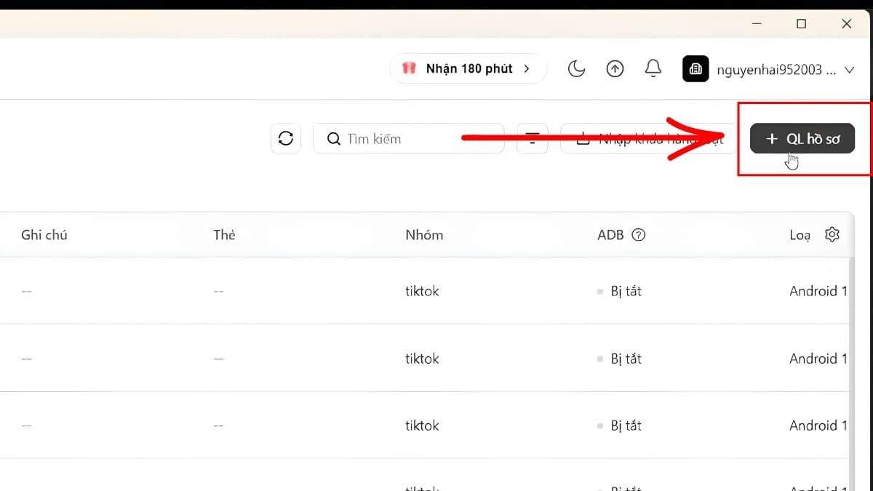Click Bị tắt status in third row
Image resolution: width=873 pixels, height=491 pixels.
pos(626,426)
